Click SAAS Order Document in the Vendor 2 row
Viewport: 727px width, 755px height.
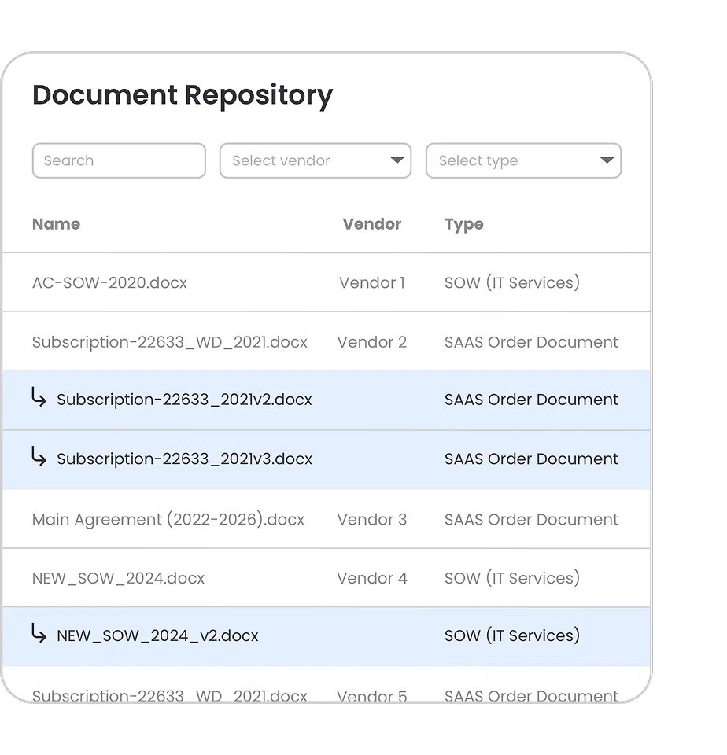(531, 342)
